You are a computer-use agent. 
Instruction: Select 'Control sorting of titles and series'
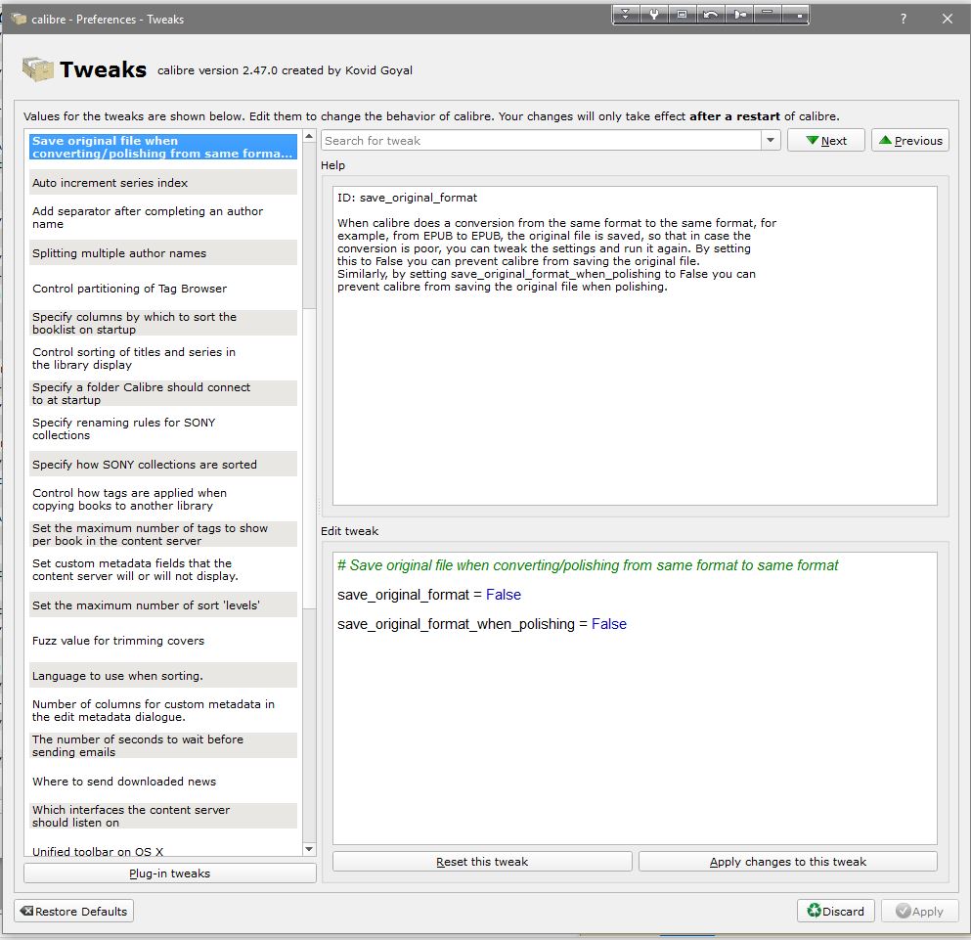pyautogui.click(x=163, y=358)
